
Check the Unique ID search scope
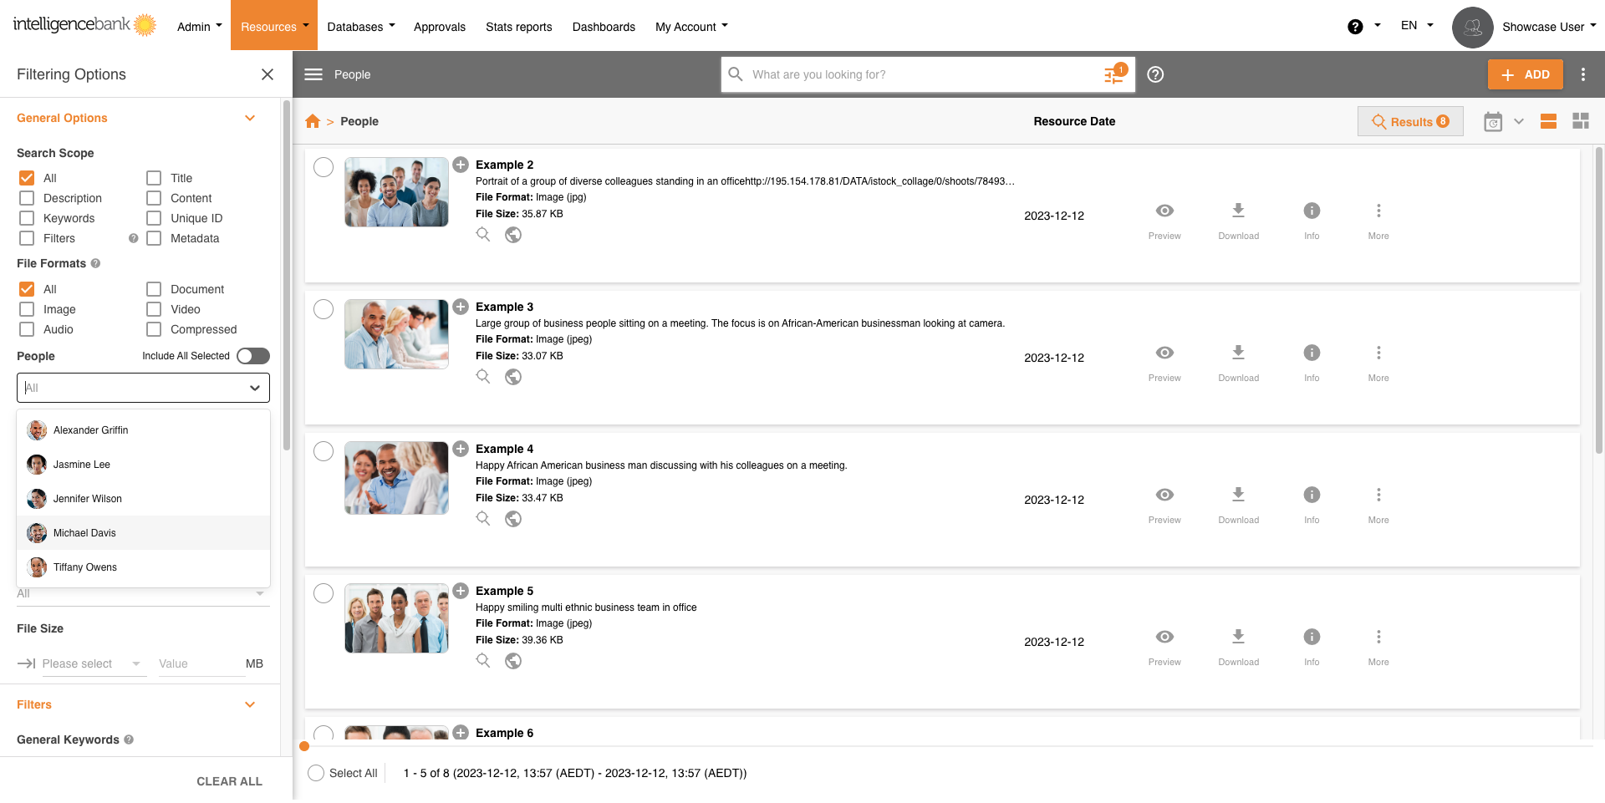click(x=154, y=218)
